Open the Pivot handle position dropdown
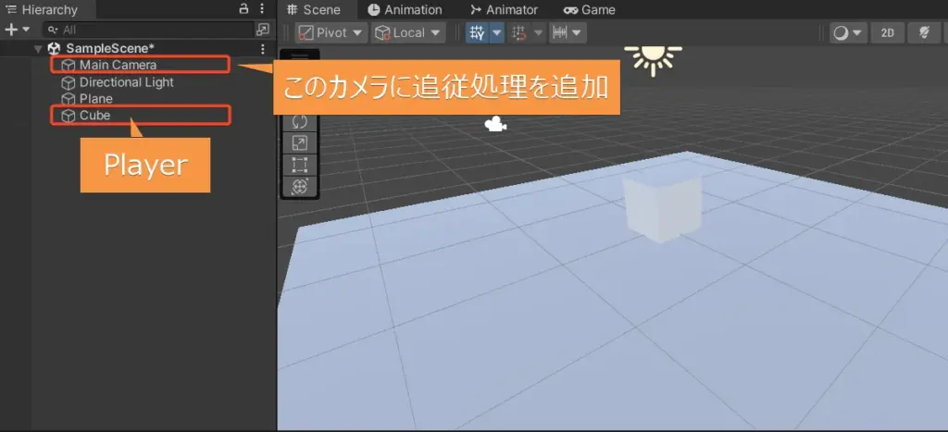This screenshot has width=948, height=432. pyautogui.click(x=331, y=32)
